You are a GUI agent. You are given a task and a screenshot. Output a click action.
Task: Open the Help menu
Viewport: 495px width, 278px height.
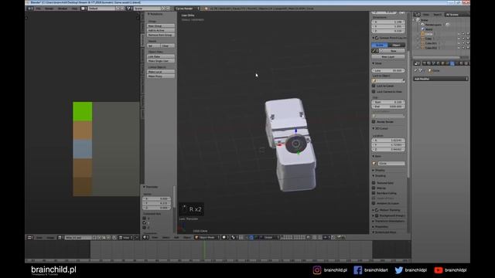(x=74, y=8)
